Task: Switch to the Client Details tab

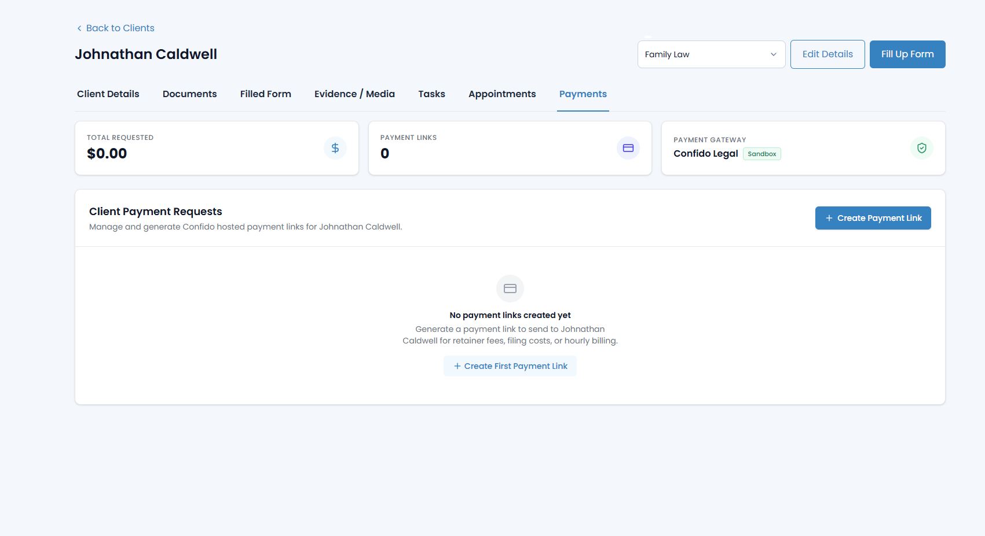Action: [x=108, y=94]
